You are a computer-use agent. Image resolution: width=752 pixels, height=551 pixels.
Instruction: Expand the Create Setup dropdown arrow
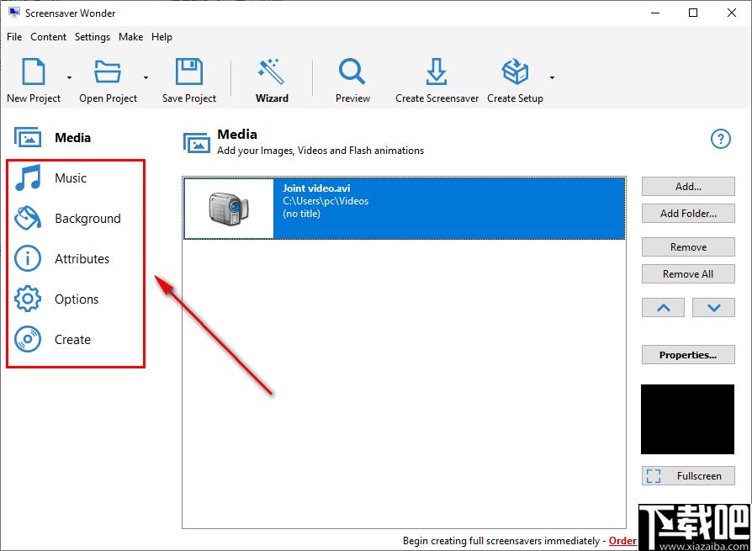[x=552, y=77]
